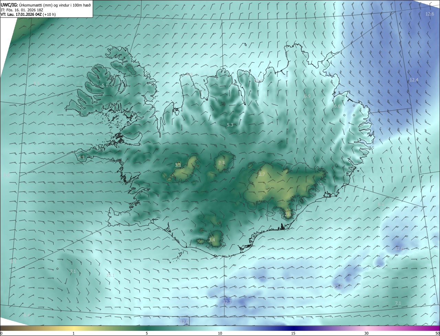This screenshot has height=336, width=440.
Task: Click the map value label 2.6
Action: tap(288, 214)
